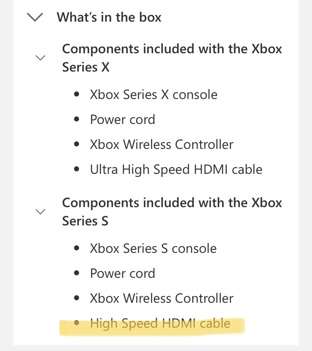312x351 pixels.
Task: Click the bullet before Xbox Series X console
Action: (x=77, y=94)
